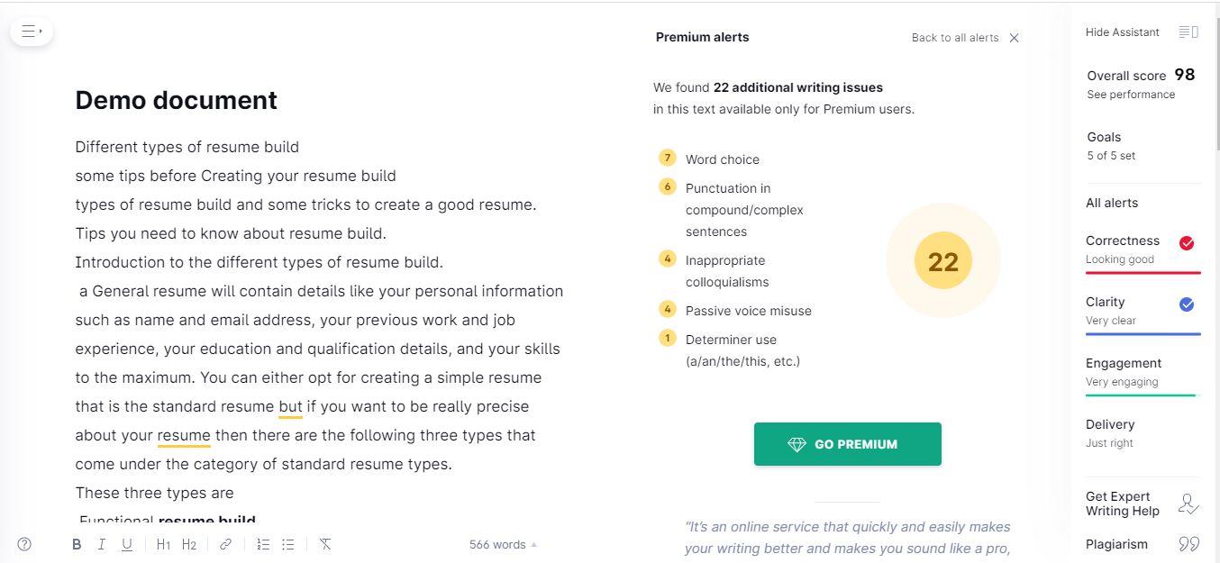Toggle bold formatting in the editor toolbar
This screenshot has height=563, width=1220.
tap(77, 544)
